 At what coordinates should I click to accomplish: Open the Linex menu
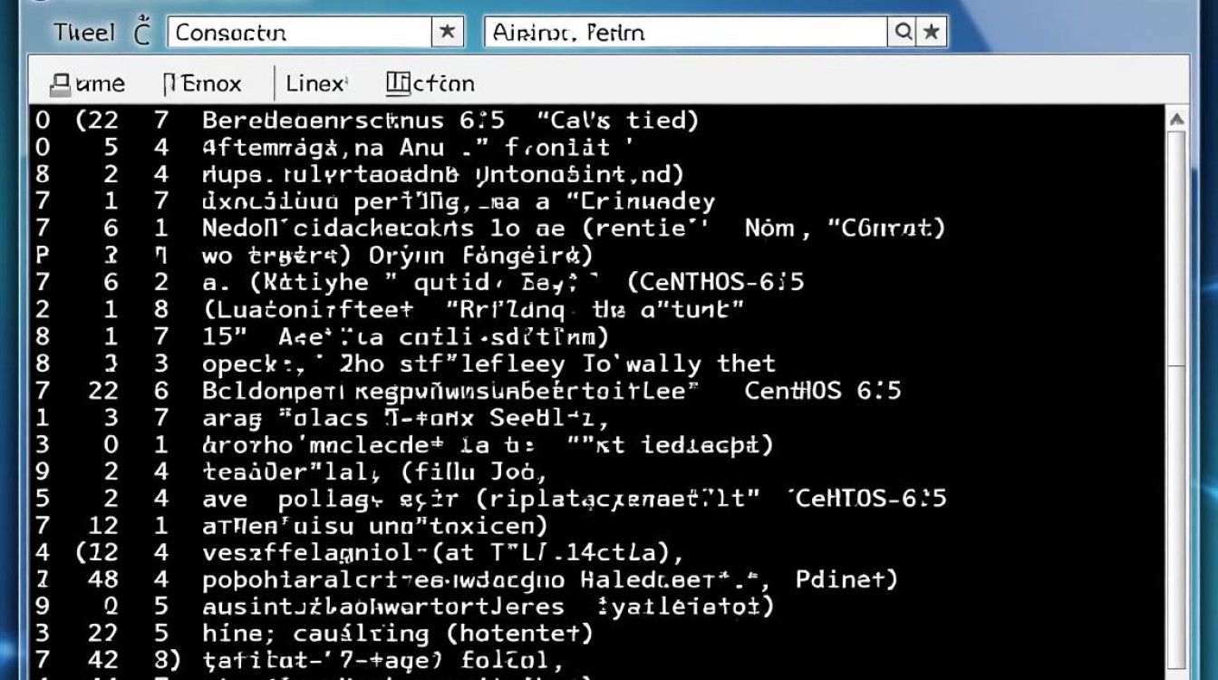click(x=315, y=84)
